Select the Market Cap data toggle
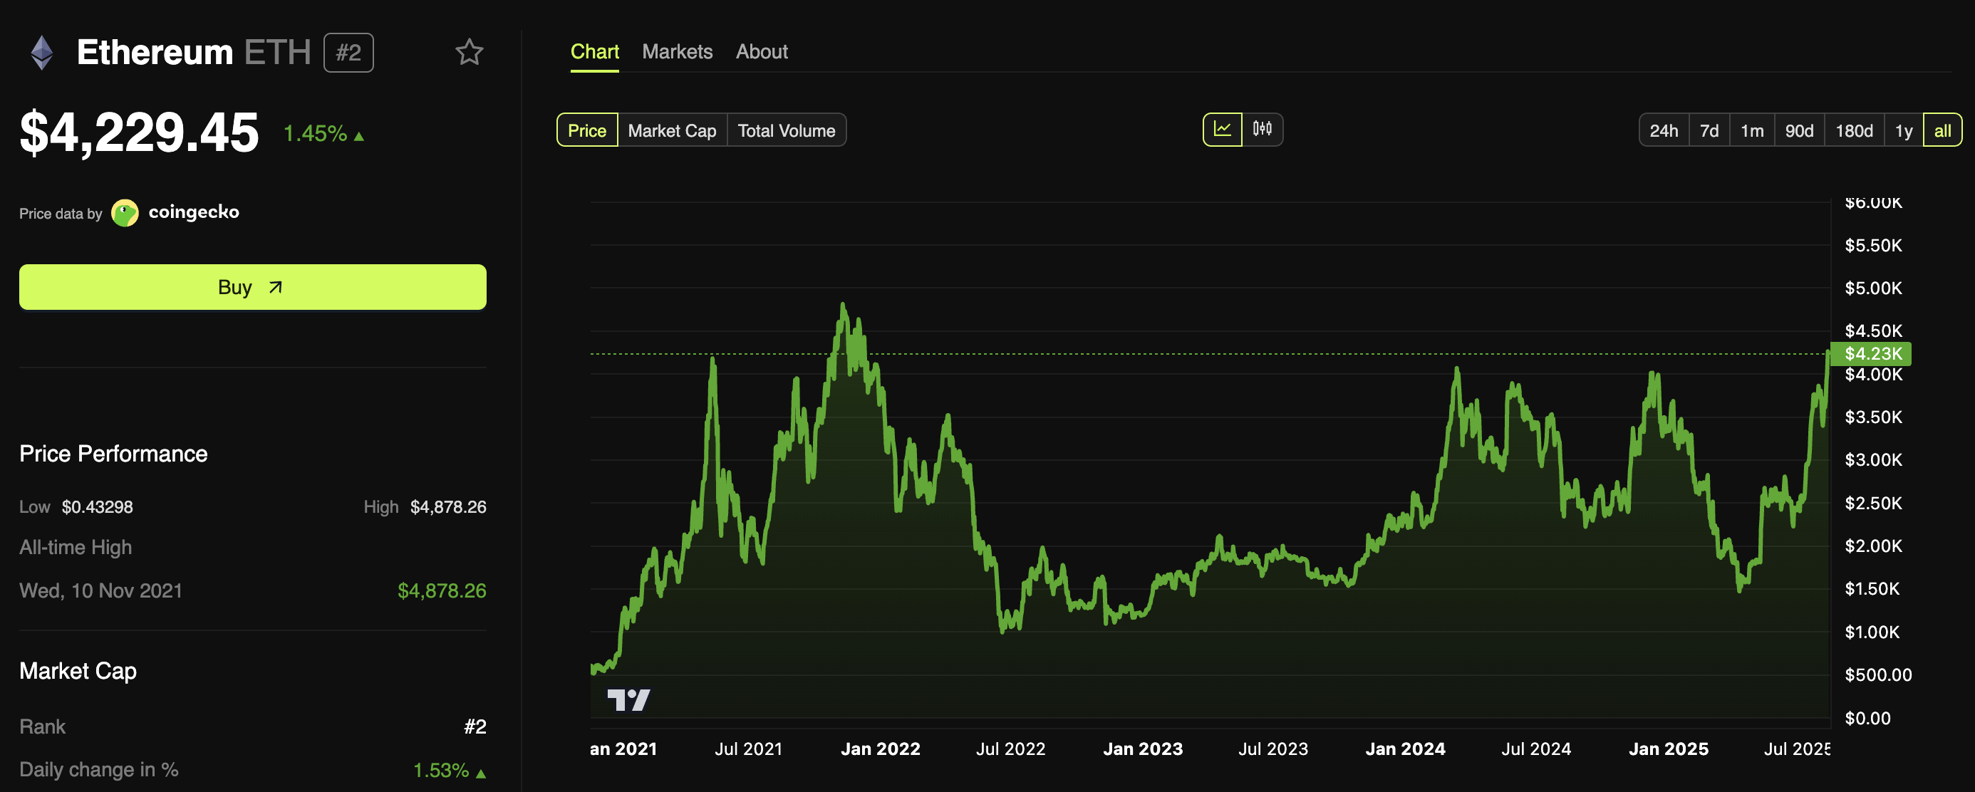Viewport: 1975px width, 792px height. point(672,130)
